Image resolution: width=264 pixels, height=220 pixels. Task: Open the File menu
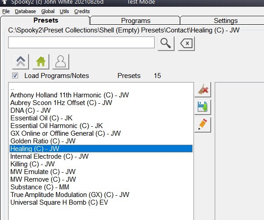tap(6, 11)
